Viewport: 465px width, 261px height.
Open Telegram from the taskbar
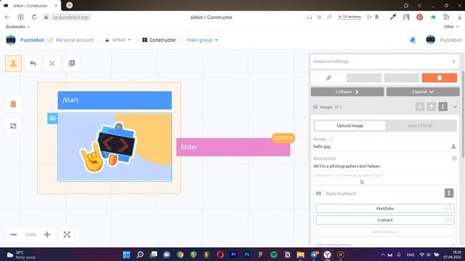click(x=315, y=254)
